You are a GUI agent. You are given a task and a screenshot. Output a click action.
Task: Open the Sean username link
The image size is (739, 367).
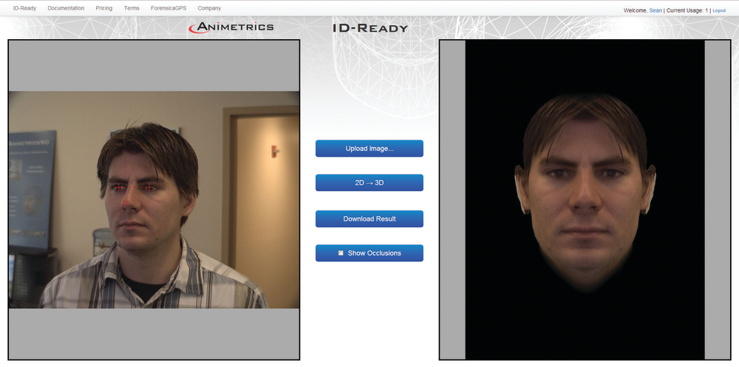click(655, 10)
